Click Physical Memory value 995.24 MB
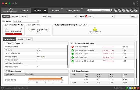140x90 pixels. tap(41, 57)
